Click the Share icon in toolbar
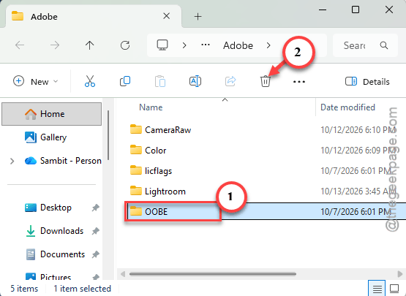 click(230, 81)
